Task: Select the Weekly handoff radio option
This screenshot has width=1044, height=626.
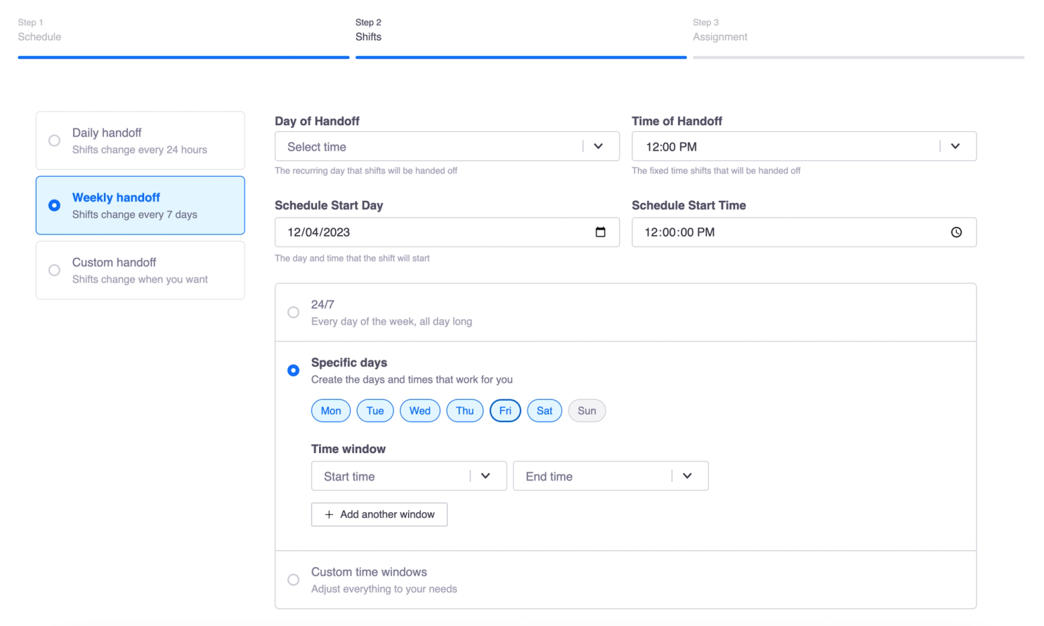Action: tap(54, 205)
